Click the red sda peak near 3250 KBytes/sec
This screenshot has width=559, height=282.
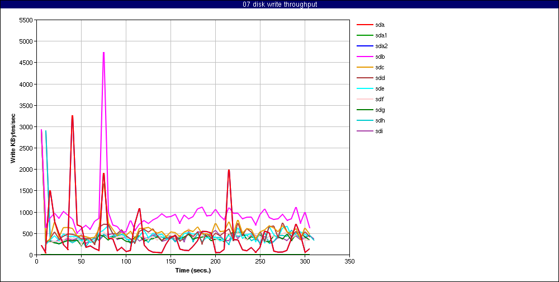[72, 116]
